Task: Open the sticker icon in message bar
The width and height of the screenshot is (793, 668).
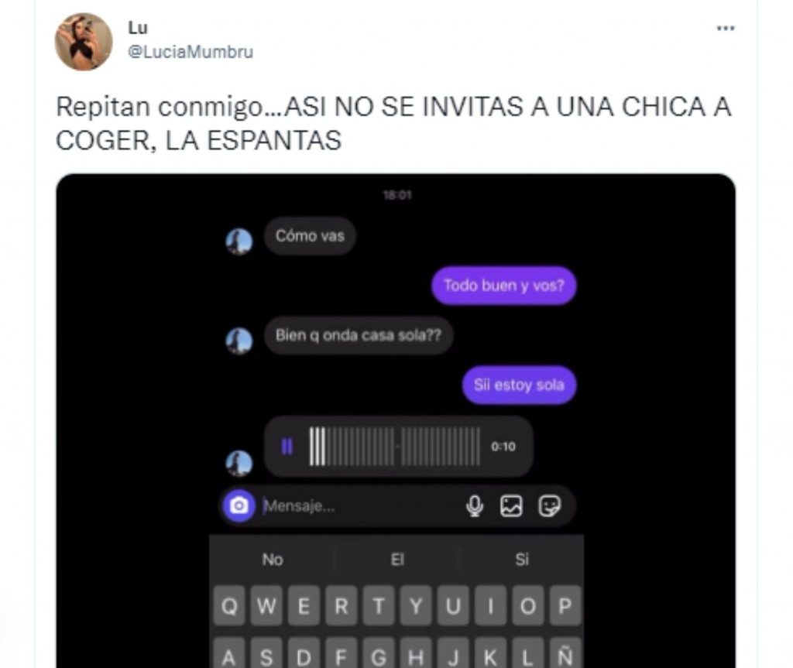Action: point(549,505)
